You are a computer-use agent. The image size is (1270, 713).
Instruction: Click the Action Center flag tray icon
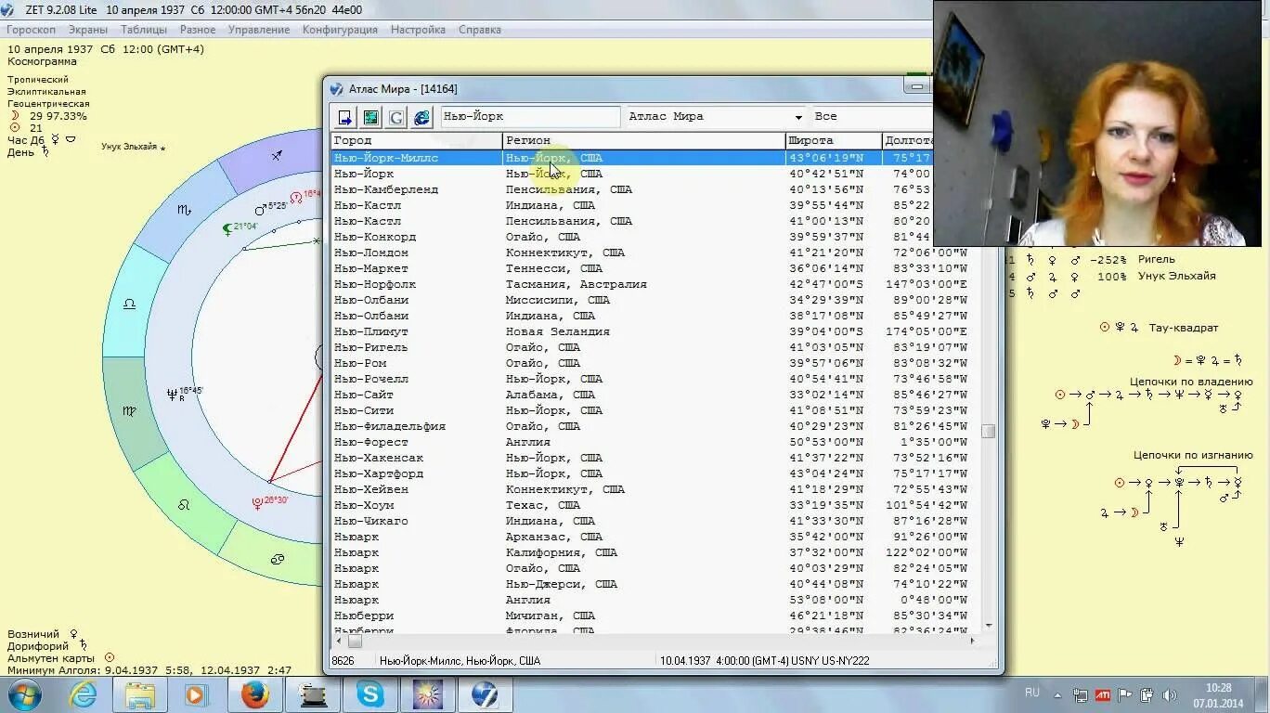coord(1125,694)
